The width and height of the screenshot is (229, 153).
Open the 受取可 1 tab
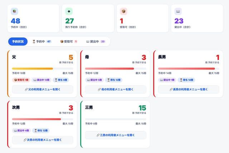[69, 41]
